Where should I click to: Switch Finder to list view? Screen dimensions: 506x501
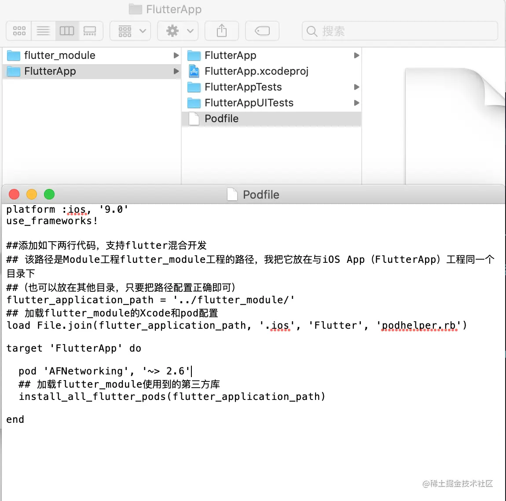(x=43, y=31)
